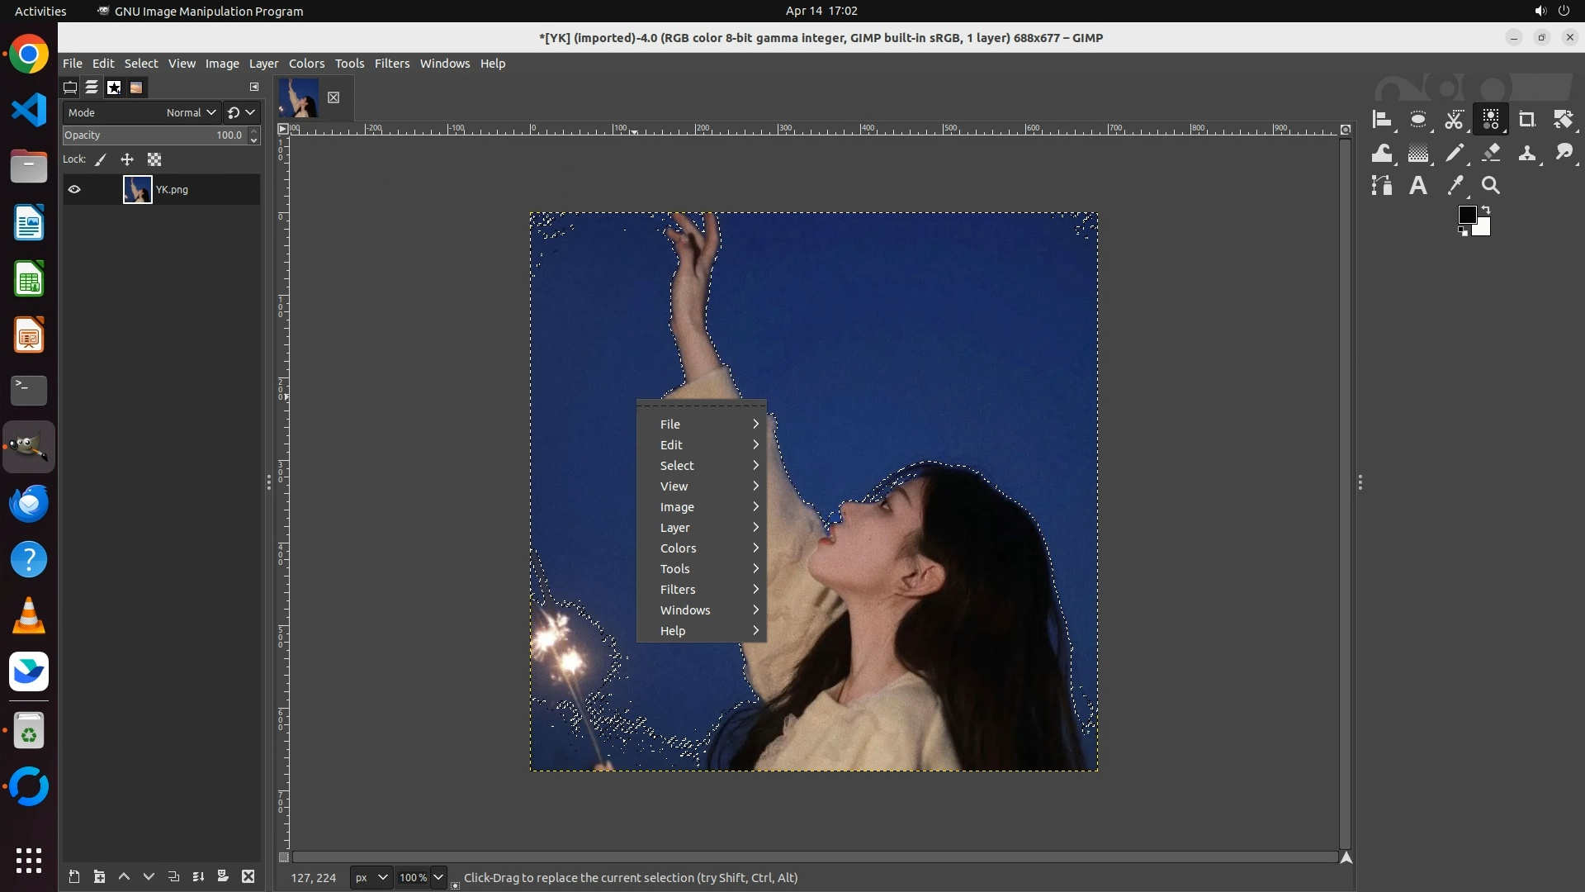Activate the Color Picker eyedropper tool

[x=1455, y=186]
